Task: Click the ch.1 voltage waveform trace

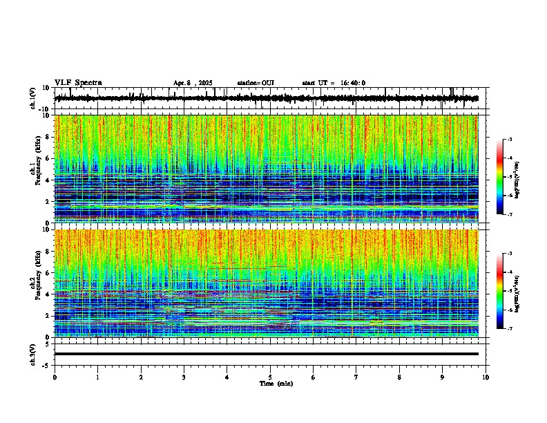Action: pyautogui.click(x=266, y=98)
